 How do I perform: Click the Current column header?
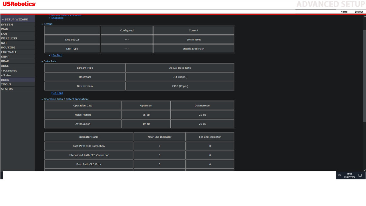(x=194, y=30)
